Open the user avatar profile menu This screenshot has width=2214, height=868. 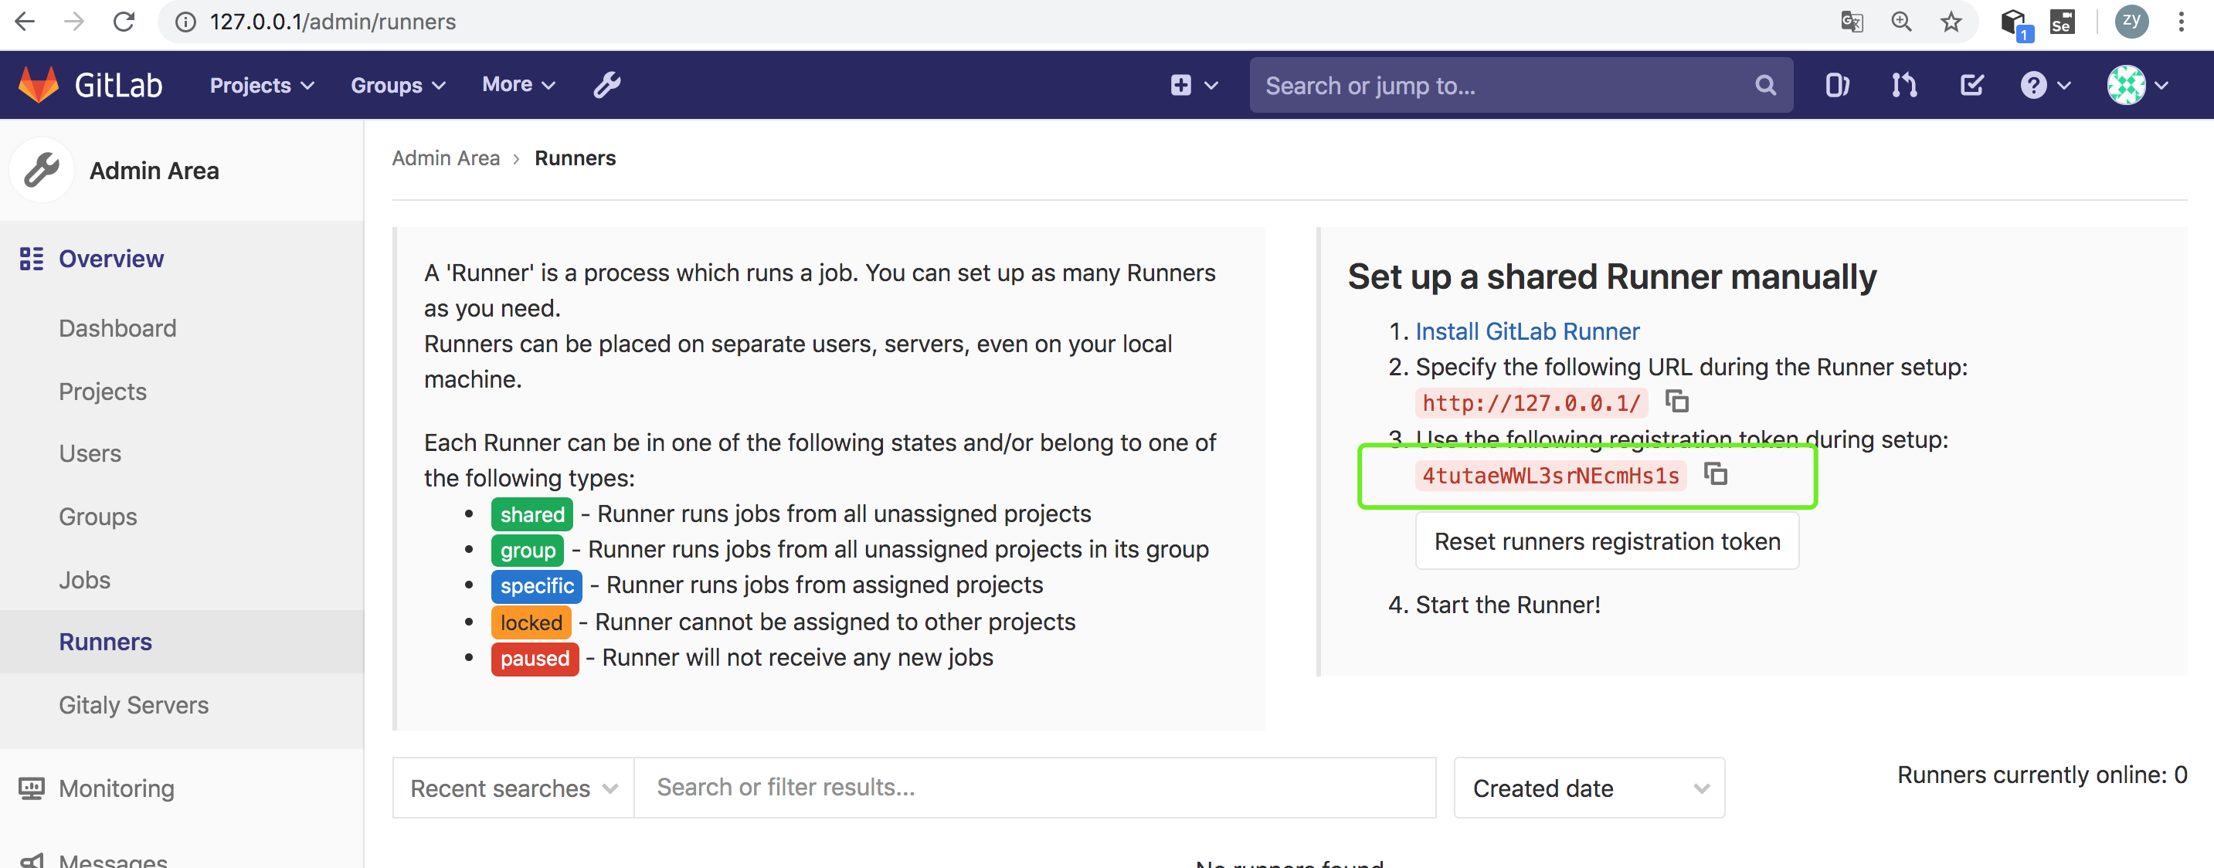[x=2137, y=85]
